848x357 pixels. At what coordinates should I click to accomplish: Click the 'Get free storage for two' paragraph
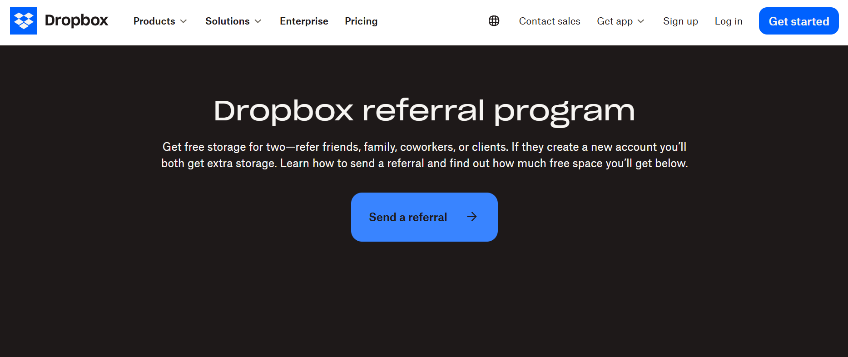click(424, 155)
